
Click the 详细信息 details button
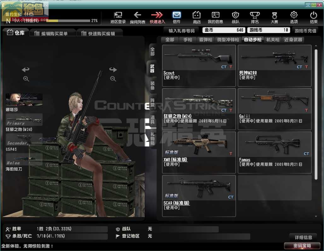303,237
